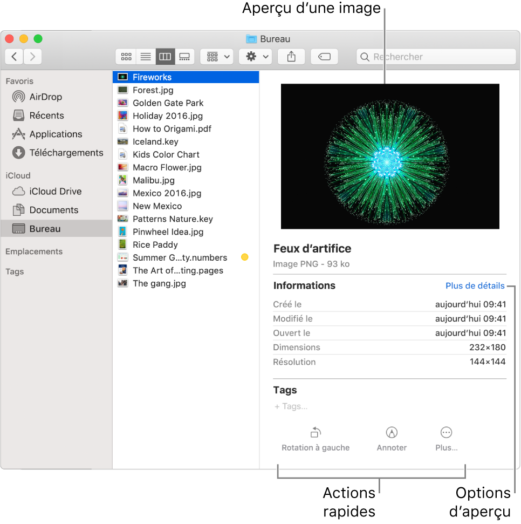
Task: Click the + Tags... field in preview
Action: 291,406
